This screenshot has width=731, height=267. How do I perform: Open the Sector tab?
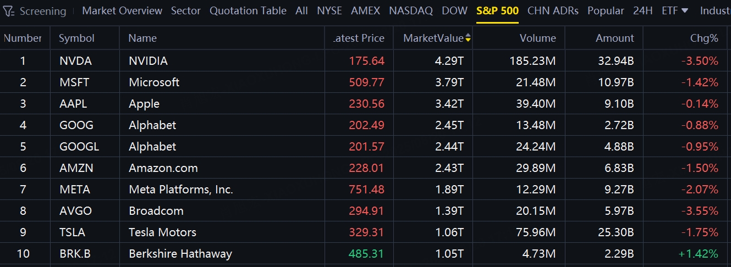[186, 10]
